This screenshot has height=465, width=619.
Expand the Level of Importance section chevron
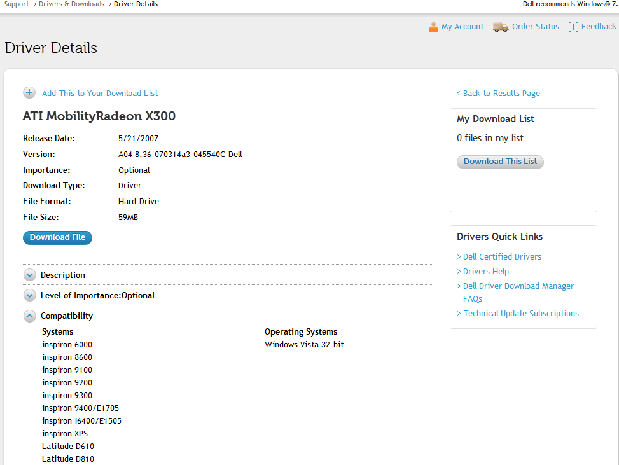pyautogui.click(x=30, y=295)
